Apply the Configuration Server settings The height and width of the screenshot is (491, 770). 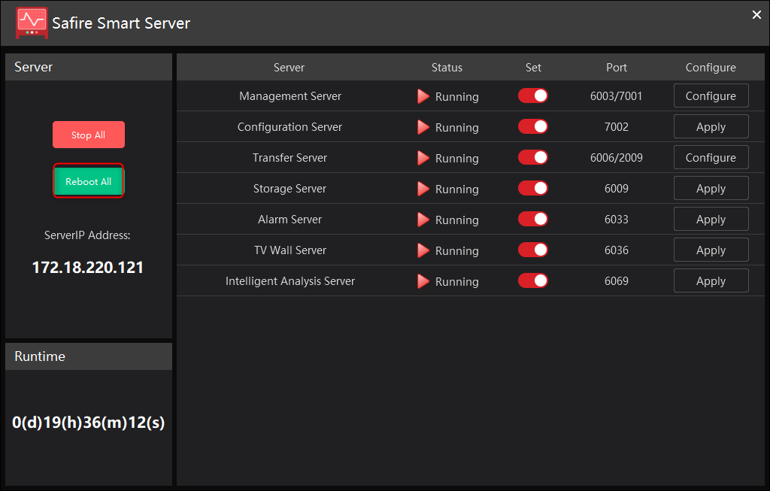711,126
